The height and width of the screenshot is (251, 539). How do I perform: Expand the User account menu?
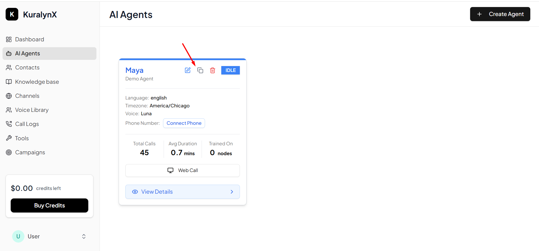point(49,236)
